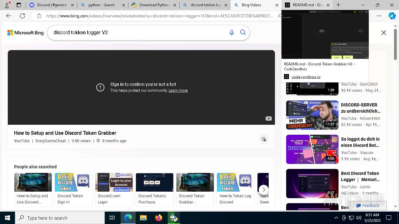The width and height of the screenshot is (399, 224).
Task: Go back to the previous page
Action: [9, 16]
